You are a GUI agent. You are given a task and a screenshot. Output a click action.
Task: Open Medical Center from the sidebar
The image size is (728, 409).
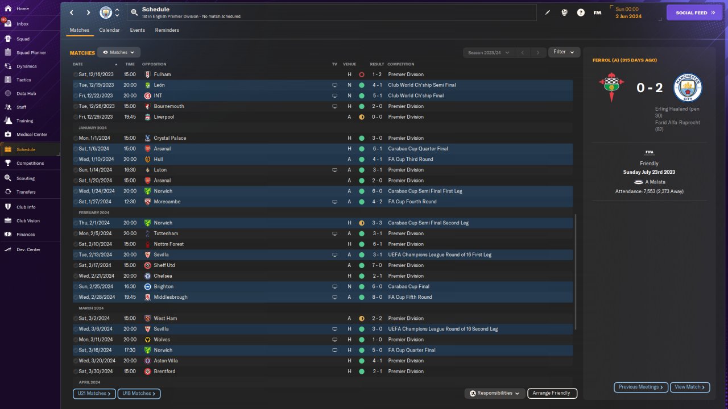pos(30,135)
